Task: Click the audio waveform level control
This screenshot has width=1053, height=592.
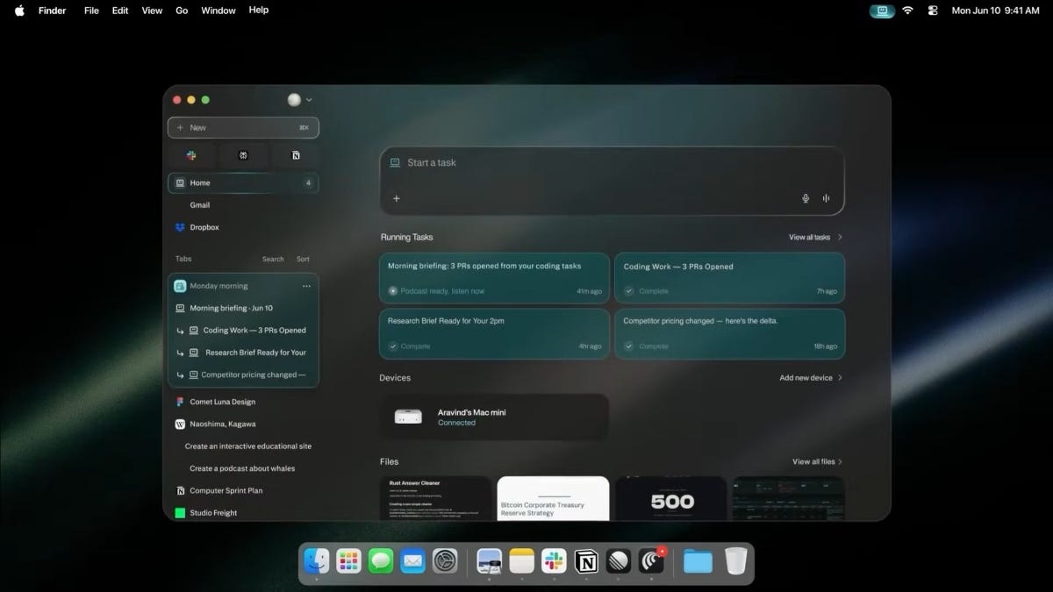Action: pos(826,198)
